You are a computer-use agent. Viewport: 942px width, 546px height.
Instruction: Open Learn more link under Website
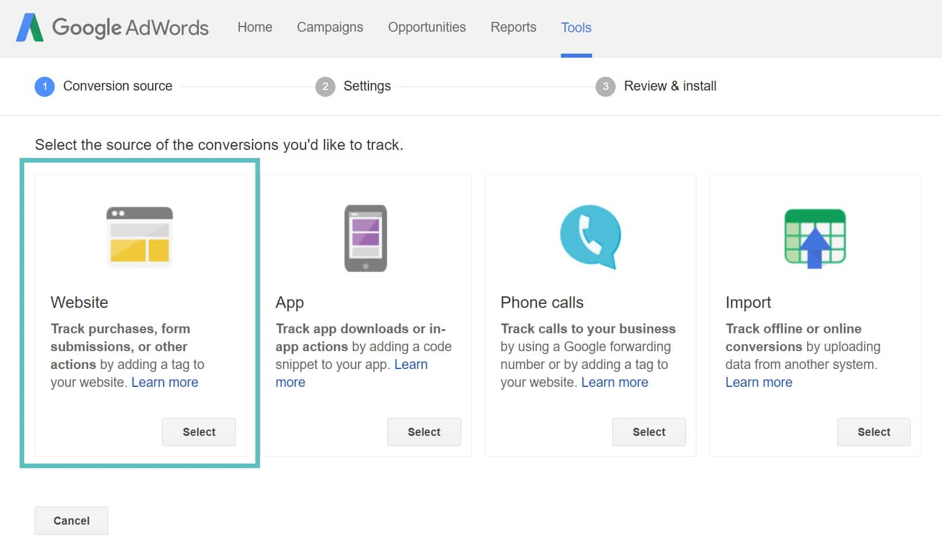[x=165, y=382]
